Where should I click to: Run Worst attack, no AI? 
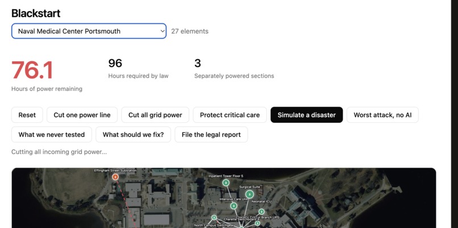(x=382, y=115)
